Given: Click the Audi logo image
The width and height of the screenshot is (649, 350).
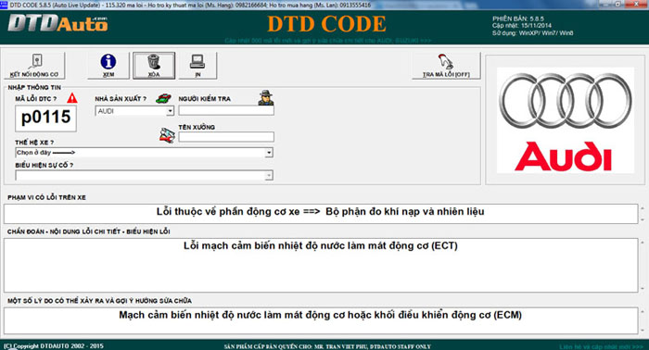Looking at the screenshot, I should [x=566, y=120].
